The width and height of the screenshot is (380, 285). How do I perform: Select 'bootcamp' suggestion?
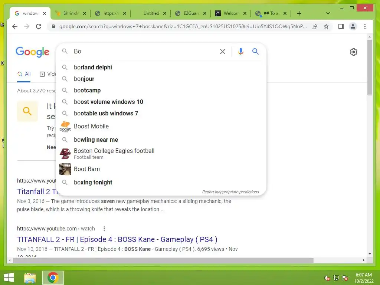[161, 91]
